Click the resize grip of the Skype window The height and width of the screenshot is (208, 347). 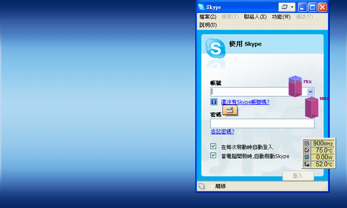click(325, 188)
